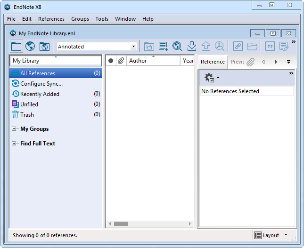This screenshot has height=248, width=304.
Task: Click the Find Full Text heading
Action: pos(38,143)
